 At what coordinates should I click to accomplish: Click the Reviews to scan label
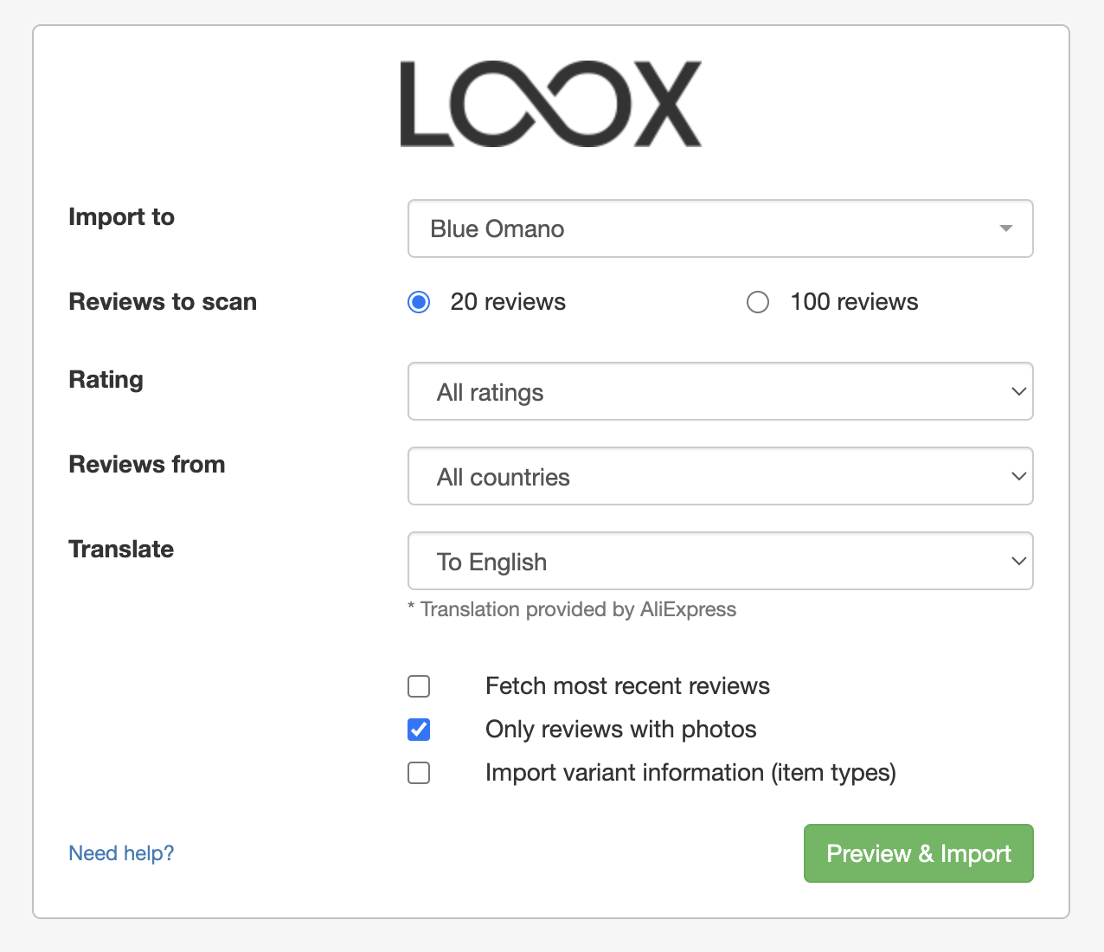163,302
